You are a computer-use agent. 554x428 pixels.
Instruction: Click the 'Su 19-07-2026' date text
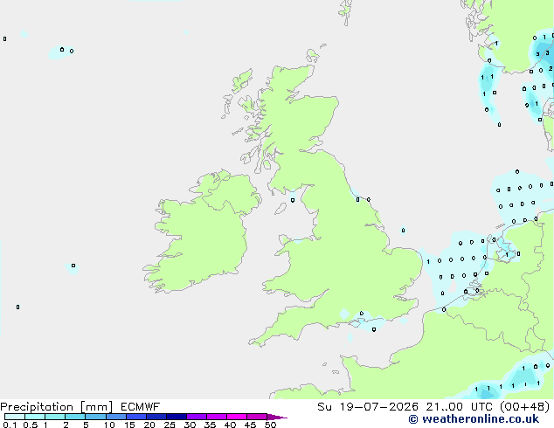pos(368,407)
